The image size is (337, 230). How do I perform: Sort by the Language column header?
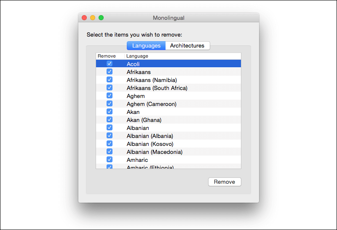[x=183, y=56]
